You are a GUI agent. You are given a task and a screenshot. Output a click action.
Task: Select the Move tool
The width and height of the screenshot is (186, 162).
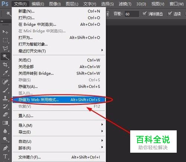coord(5,32)
